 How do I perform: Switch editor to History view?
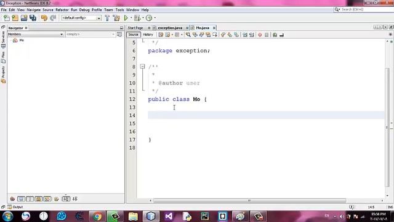(x=148, y=35)
